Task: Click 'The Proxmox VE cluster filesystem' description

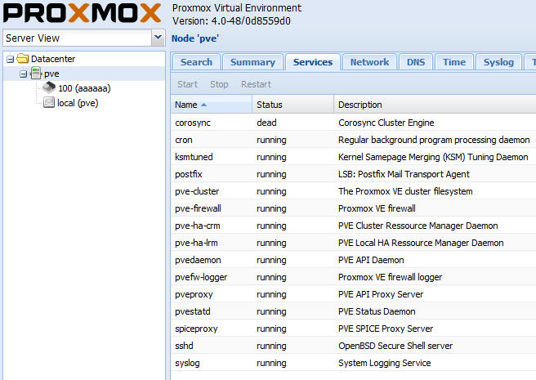Action: [405, 191]
